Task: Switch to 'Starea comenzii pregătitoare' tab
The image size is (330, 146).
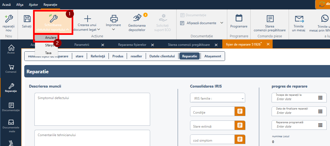Action: click(x=189, y=45)
